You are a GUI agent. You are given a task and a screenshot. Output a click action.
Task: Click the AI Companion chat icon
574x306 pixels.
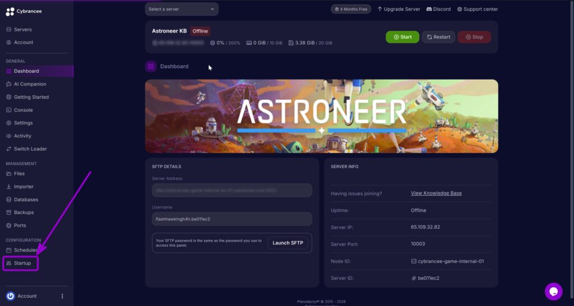click(9, 84)
